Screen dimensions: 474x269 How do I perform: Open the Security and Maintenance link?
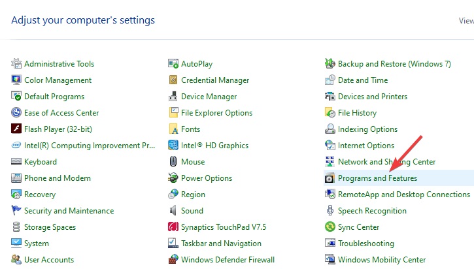(69, 211)
